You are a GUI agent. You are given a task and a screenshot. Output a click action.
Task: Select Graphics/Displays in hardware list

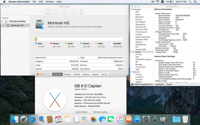143,37
